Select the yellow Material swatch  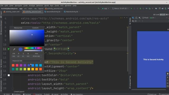point(29,69)
